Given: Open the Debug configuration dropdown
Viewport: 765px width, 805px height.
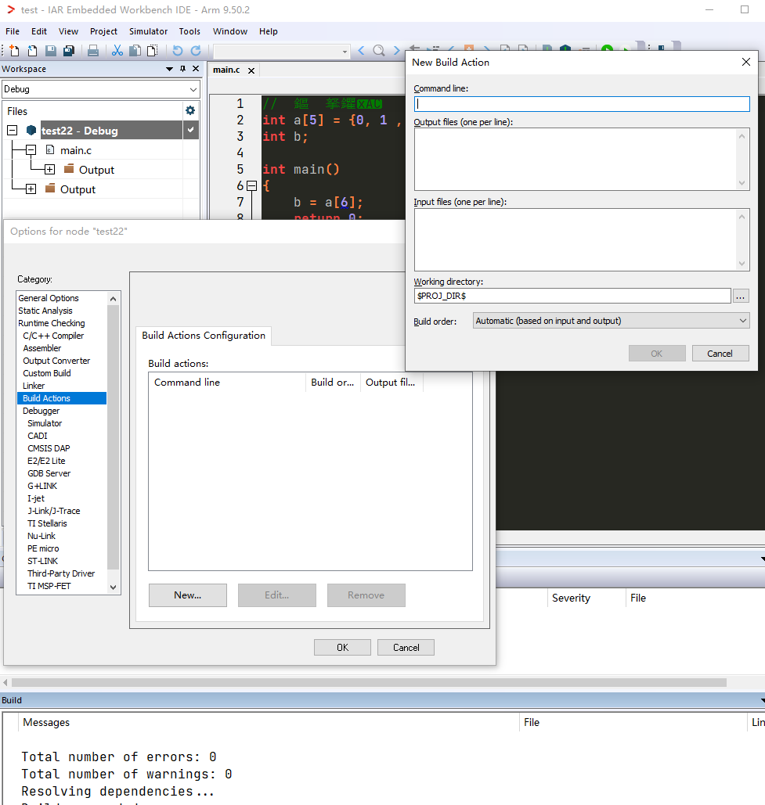Looking at the screenshot, I should [x=101, y=89].
